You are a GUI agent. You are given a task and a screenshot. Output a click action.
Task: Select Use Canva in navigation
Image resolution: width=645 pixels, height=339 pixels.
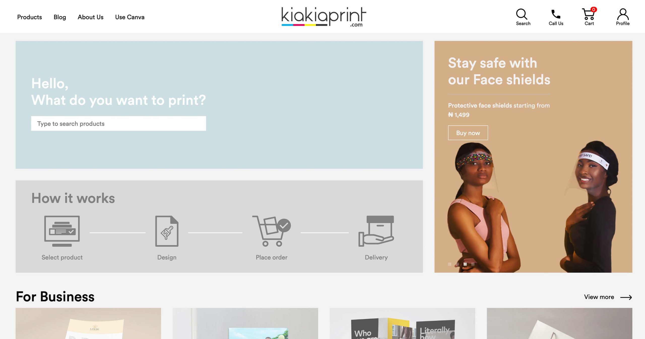click(130, 17)
